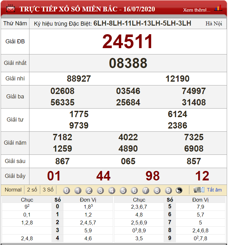The image size is (228, 245).
Task: Select the digit 3 ball filter
Action: click(x=100, y=191)
